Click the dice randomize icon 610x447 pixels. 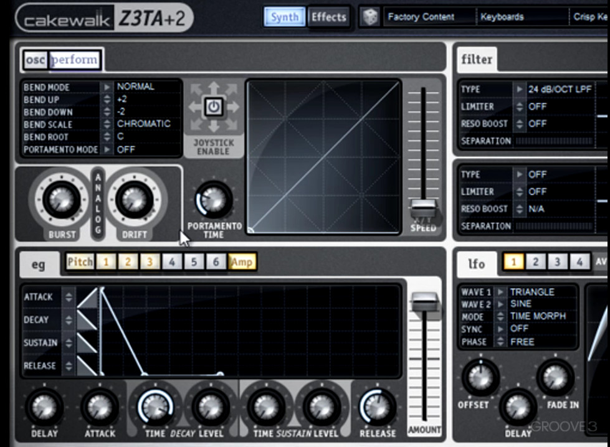371,17
